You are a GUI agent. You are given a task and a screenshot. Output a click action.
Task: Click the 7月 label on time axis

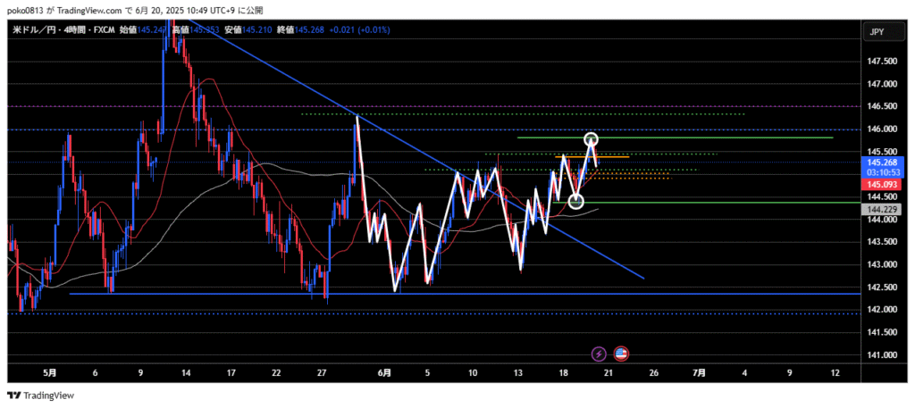tap(700, 371)
